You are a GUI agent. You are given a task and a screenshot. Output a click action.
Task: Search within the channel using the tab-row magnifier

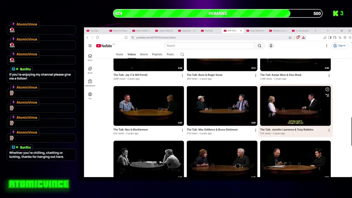click(182, 54)
